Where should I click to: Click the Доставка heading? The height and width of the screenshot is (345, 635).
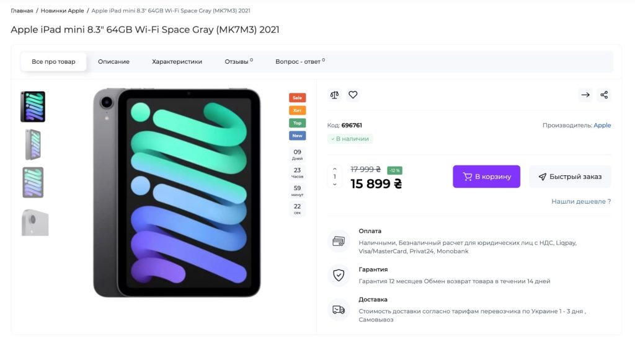point(373,300)
